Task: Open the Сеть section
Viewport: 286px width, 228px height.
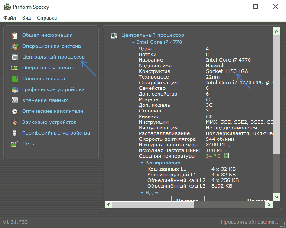Action: pyautogui.click(x=28, y=144)
